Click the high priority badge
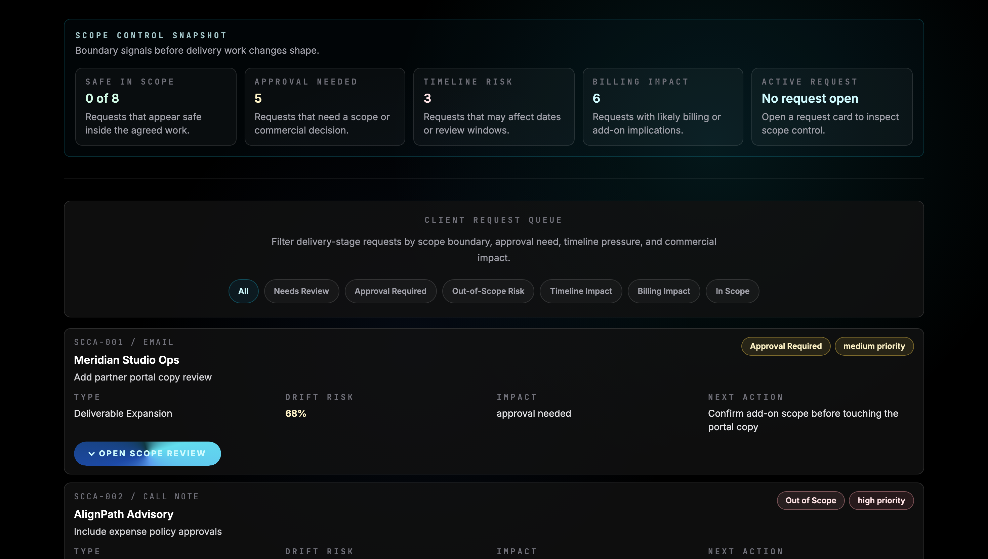The height and width of the screenshot is (559, 988). pos(881,501)
